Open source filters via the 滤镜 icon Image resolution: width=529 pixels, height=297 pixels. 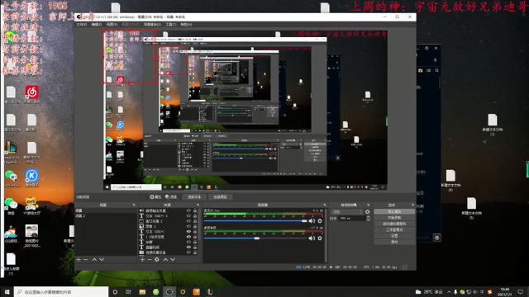point(171,197)
